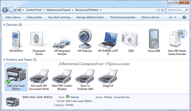Click Remove device
This screenshot has width=191, height=111.
point(151,17)
